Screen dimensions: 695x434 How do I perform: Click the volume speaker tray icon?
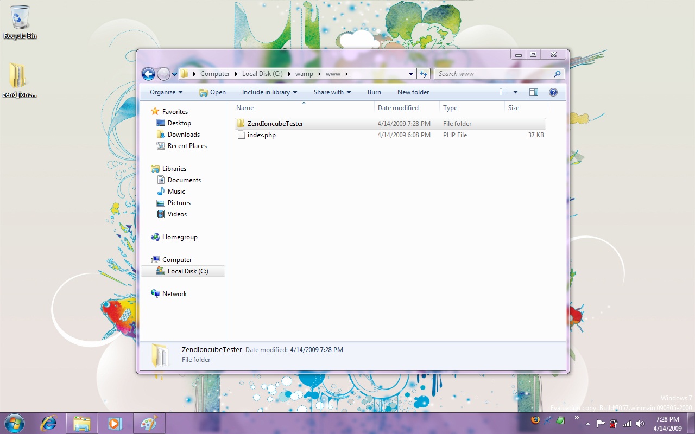pyautogui.click(x=640, y=424)
